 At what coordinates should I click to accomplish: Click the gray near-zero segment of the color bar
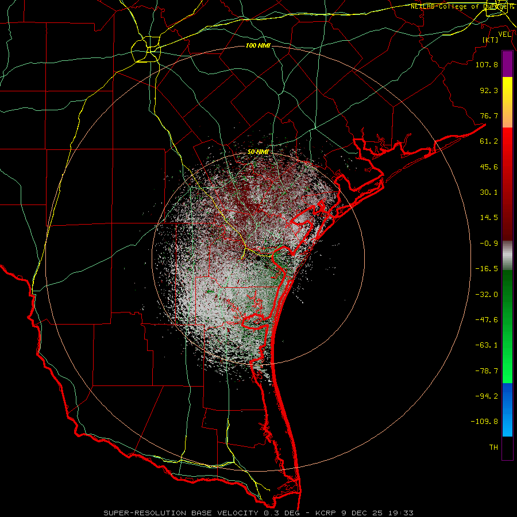[x=507, y=256]
